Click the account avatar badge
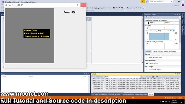185x104 pixels. click(183, 5)
